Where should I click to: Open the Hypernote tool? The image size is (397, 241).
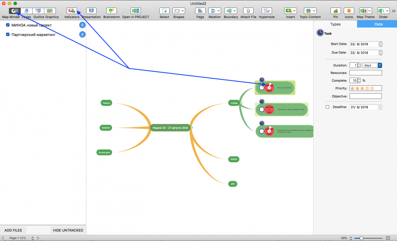(x=266, y=11)
